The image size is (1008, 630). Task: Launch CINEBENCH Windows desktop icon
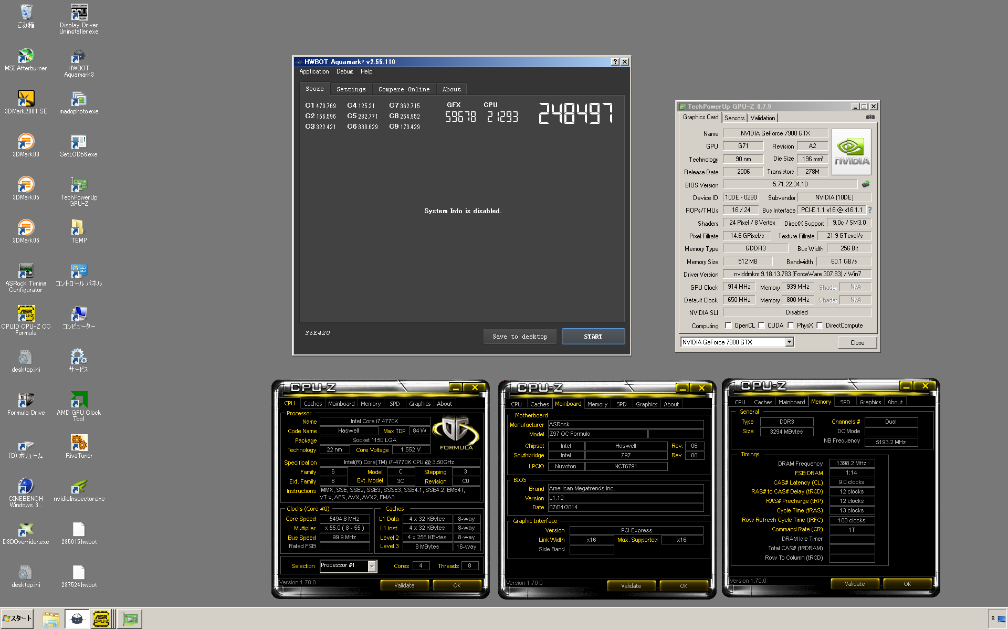click(x=26, y=493)
